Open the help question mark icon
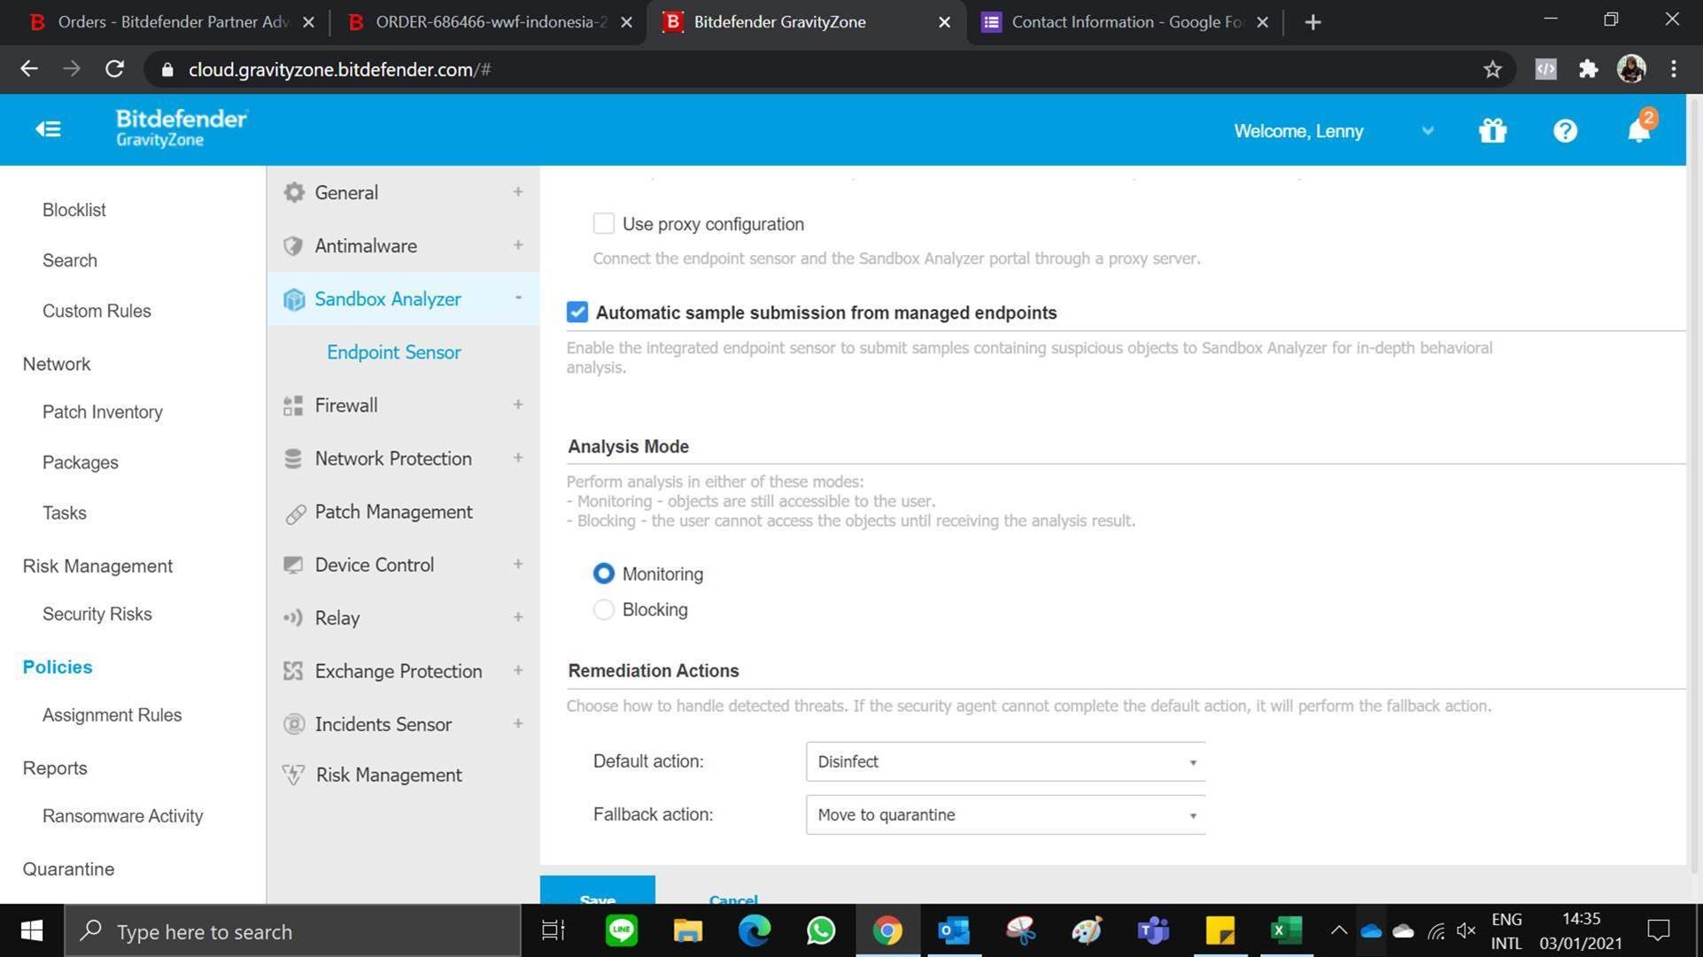Viewport: 1703px width, 957px height. (x=1565, y=131)
